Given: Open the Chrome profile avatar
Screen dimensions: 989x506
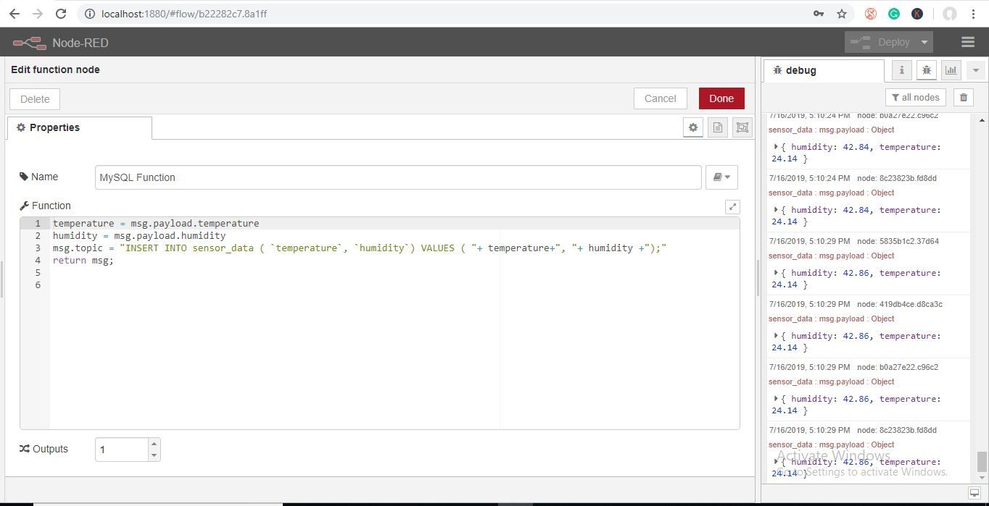Looking at the screenshot, I should coord(950,14).
